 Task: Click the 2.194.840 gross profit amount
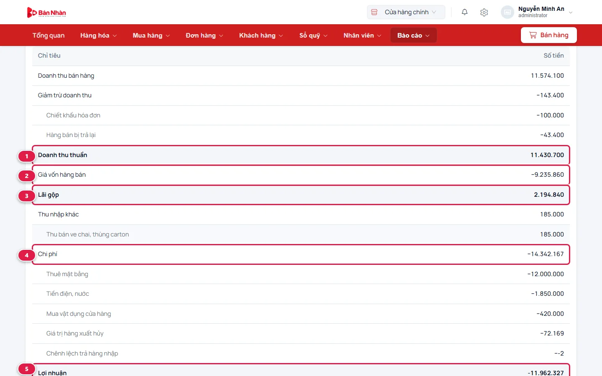pos(549,195)
